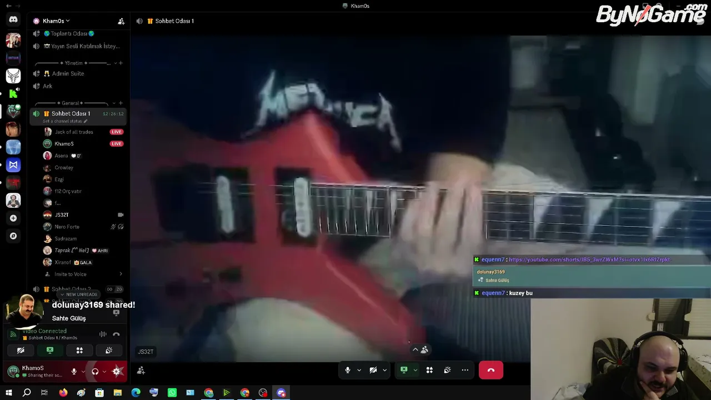Toggle screen share in the voice panel
Screen dimensions: 711x400
pyautogui.click(x=50, y=351)
